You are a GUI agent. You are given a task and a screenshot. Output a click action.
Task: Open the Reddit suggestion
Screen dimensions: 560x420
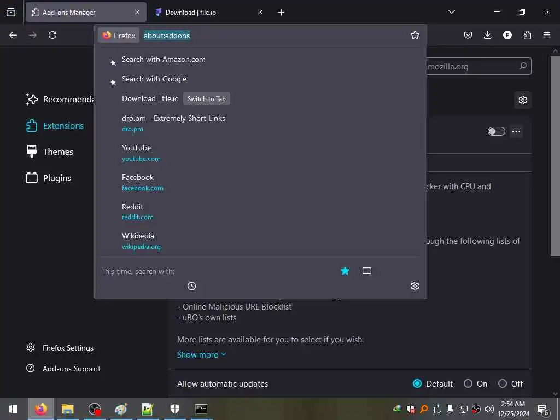coord(260,212)
